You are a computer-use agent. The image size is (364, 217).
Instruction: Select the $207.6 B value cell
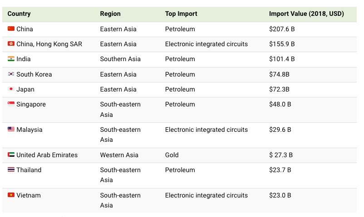(x=282, y=29)
